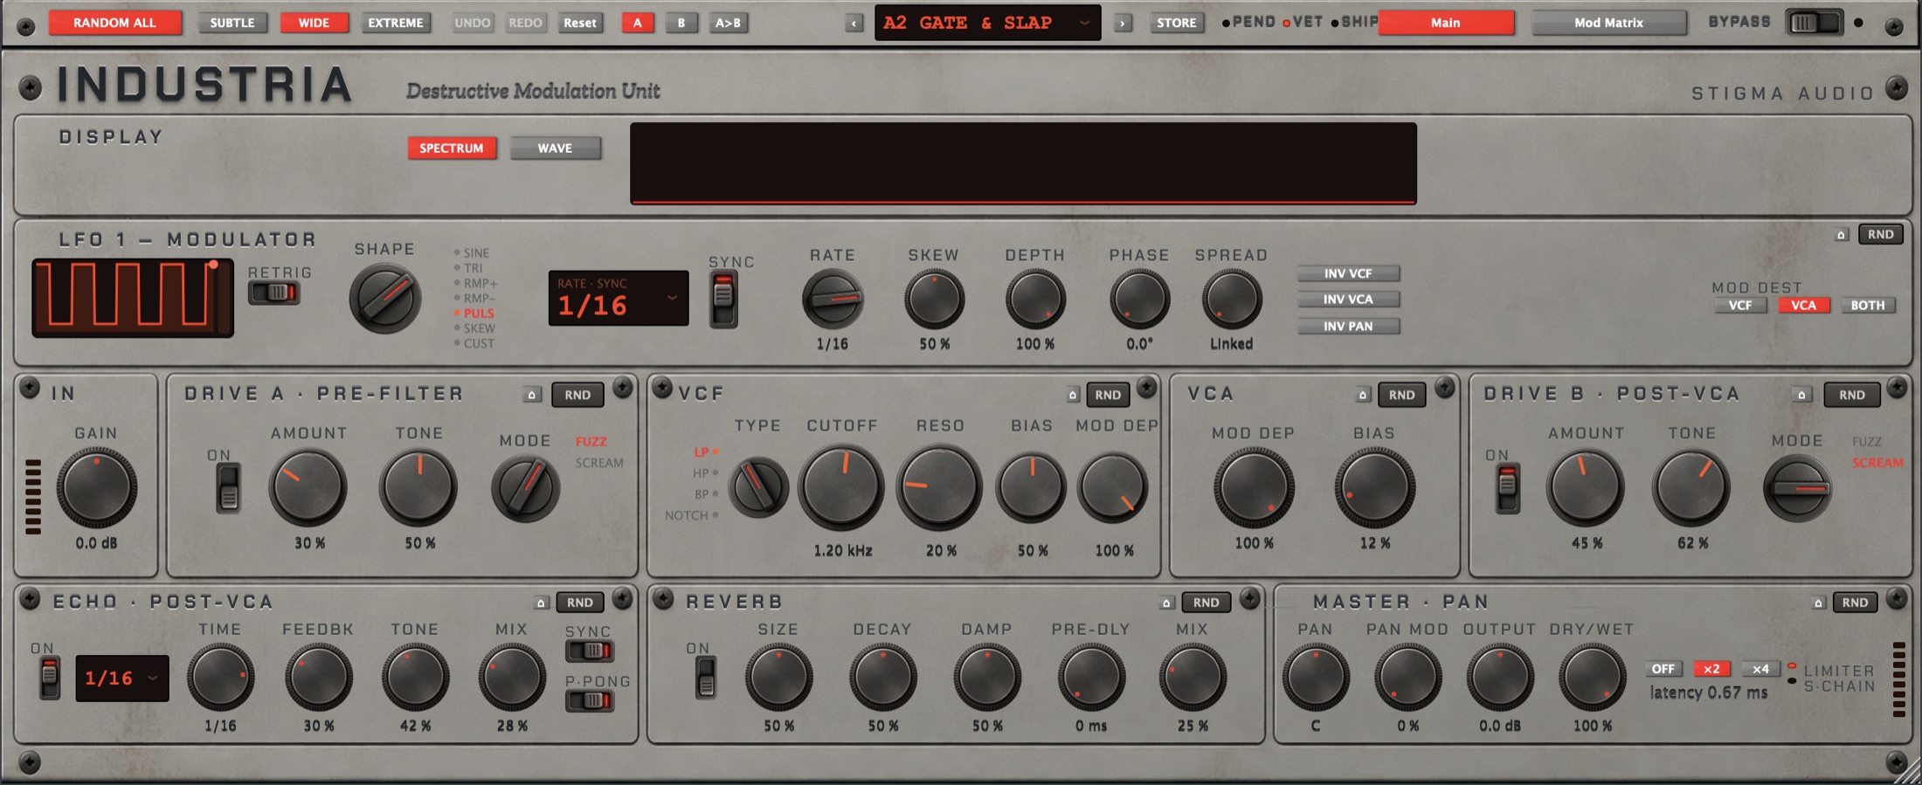The height and width of the screenshot is (785, 1922).
Task: Click the VCF CUTOFF knob
Action: point(841,487)
